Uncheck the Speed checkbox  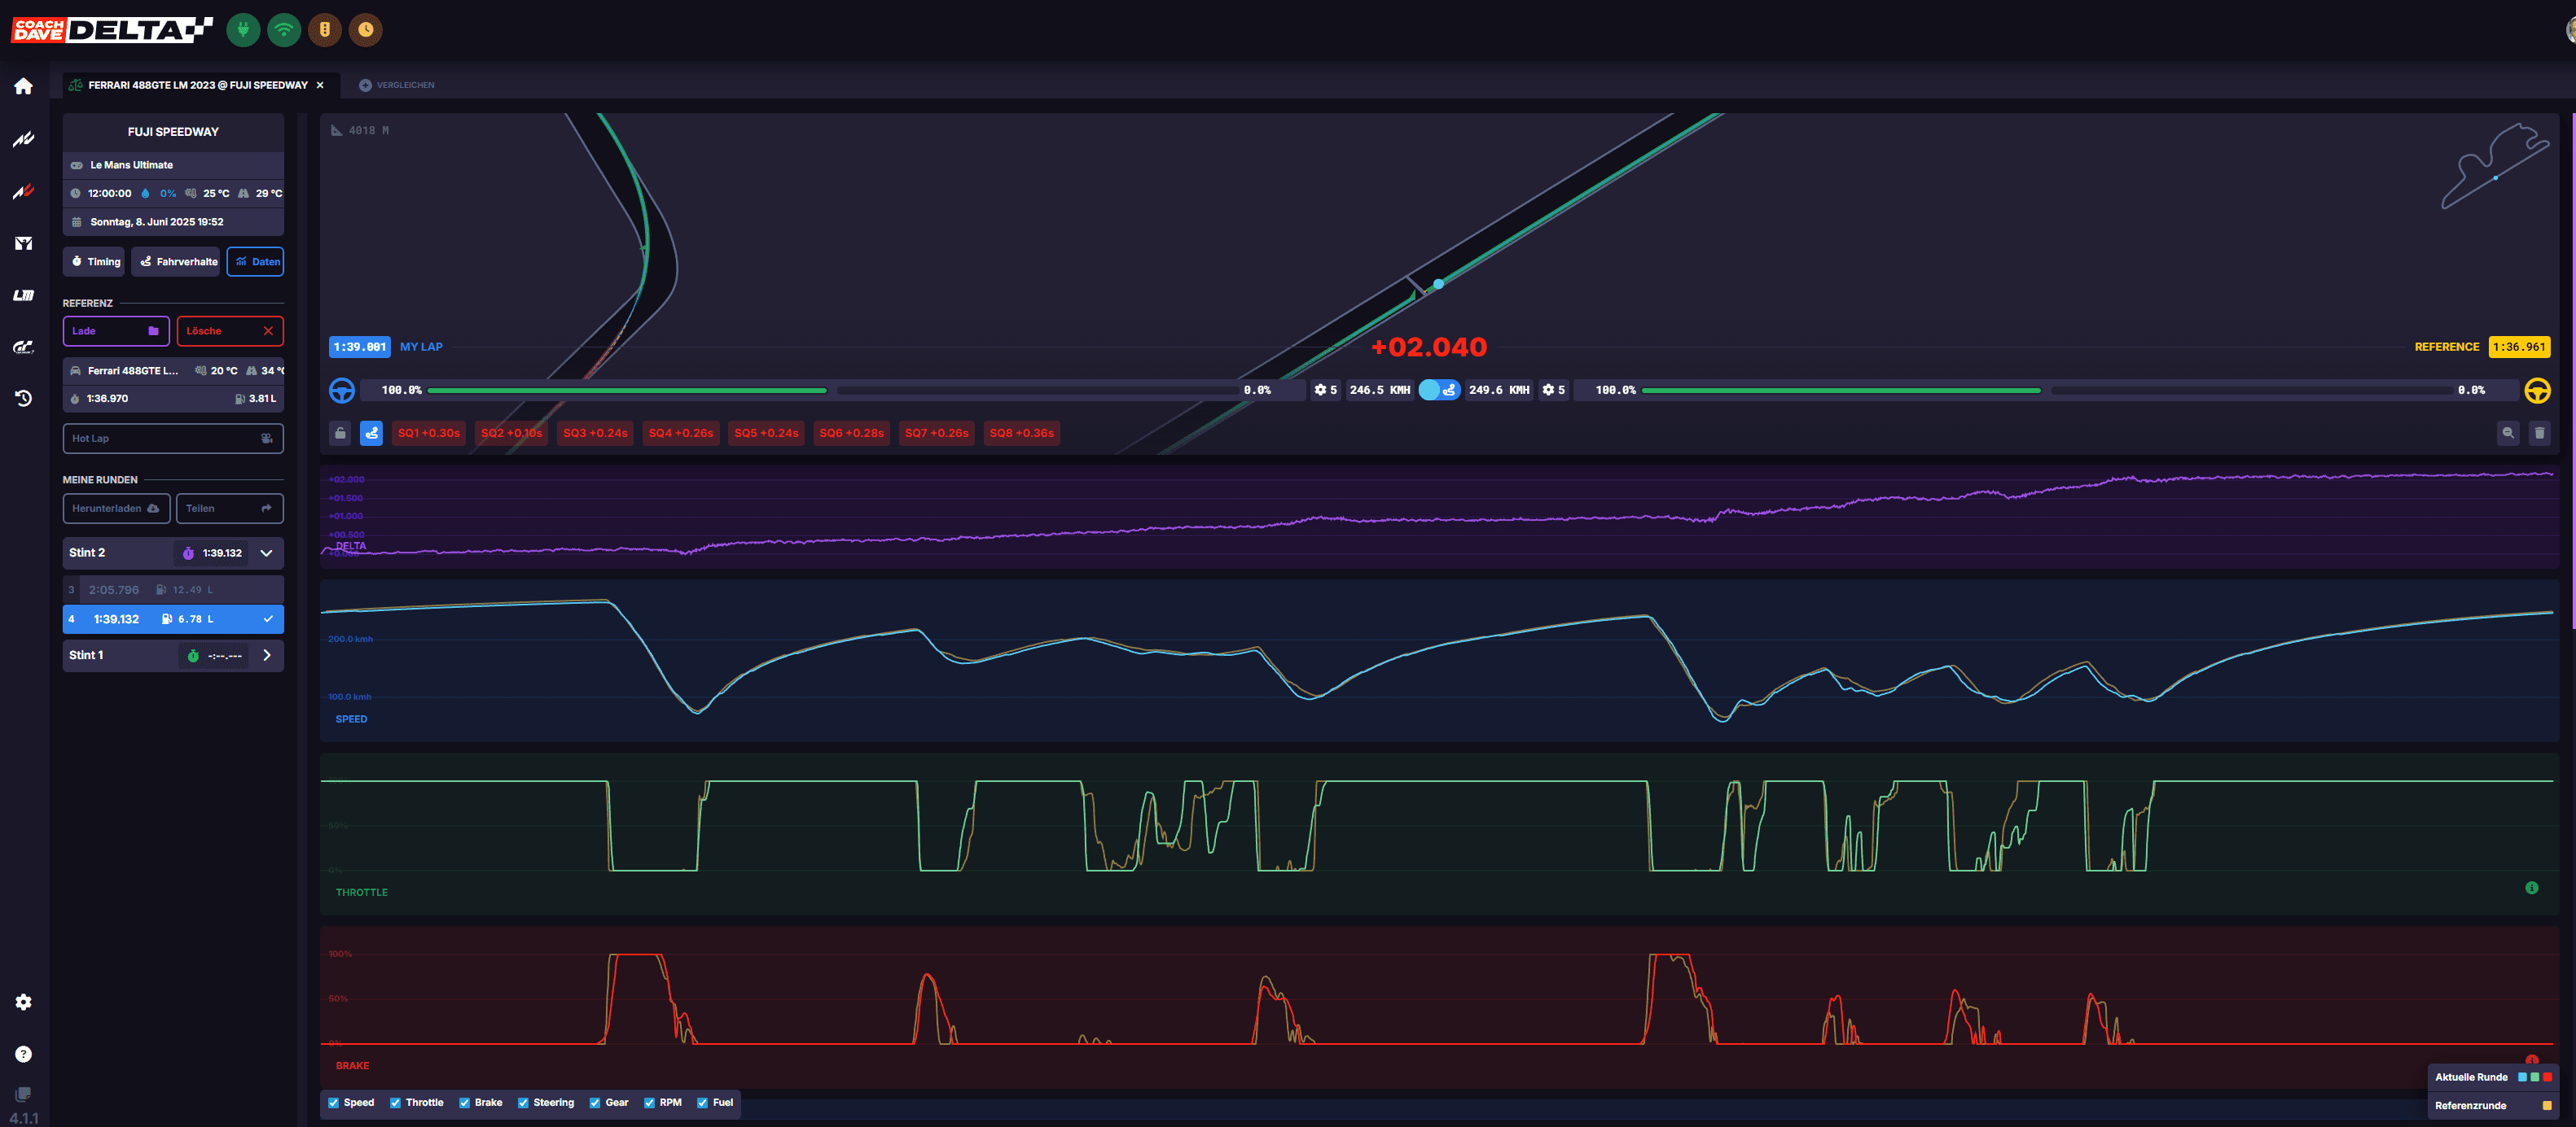(x=334, y=1102)
